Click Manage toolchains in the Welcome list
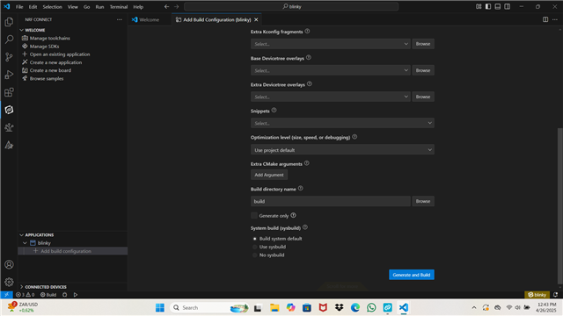563x316 pixels. coord(50,38)
